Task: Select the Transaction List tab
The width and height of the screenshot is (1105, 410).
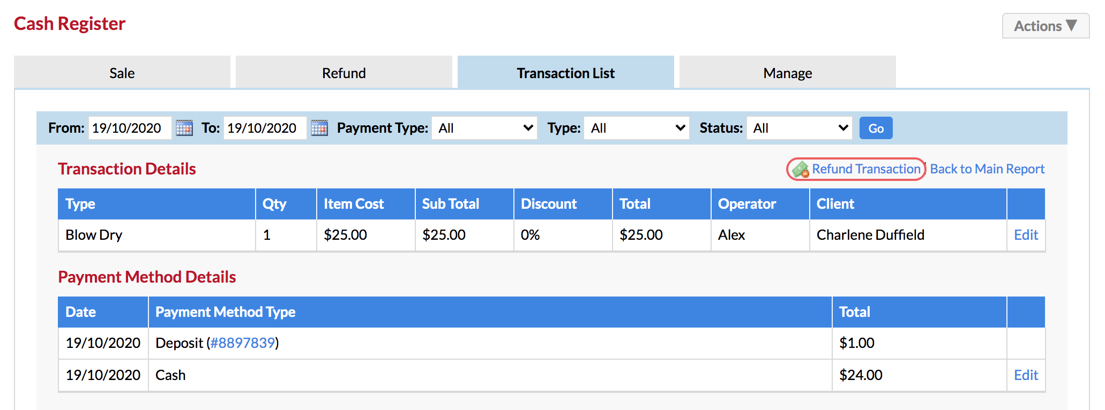Action: coord(566,73)
